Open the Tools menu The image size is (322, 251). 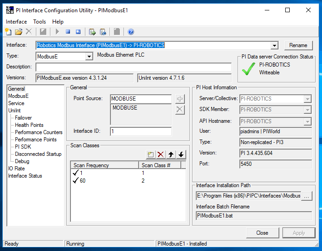click(40, 21)
